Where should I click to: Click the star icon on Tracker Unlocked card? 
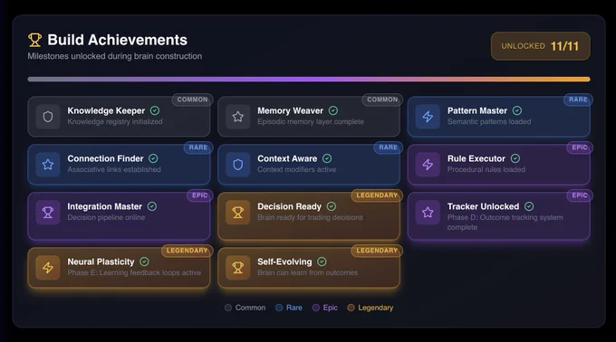click(x=428, y=213)
